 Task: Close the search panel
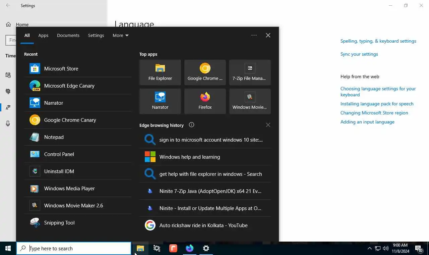tap(268, 35)
